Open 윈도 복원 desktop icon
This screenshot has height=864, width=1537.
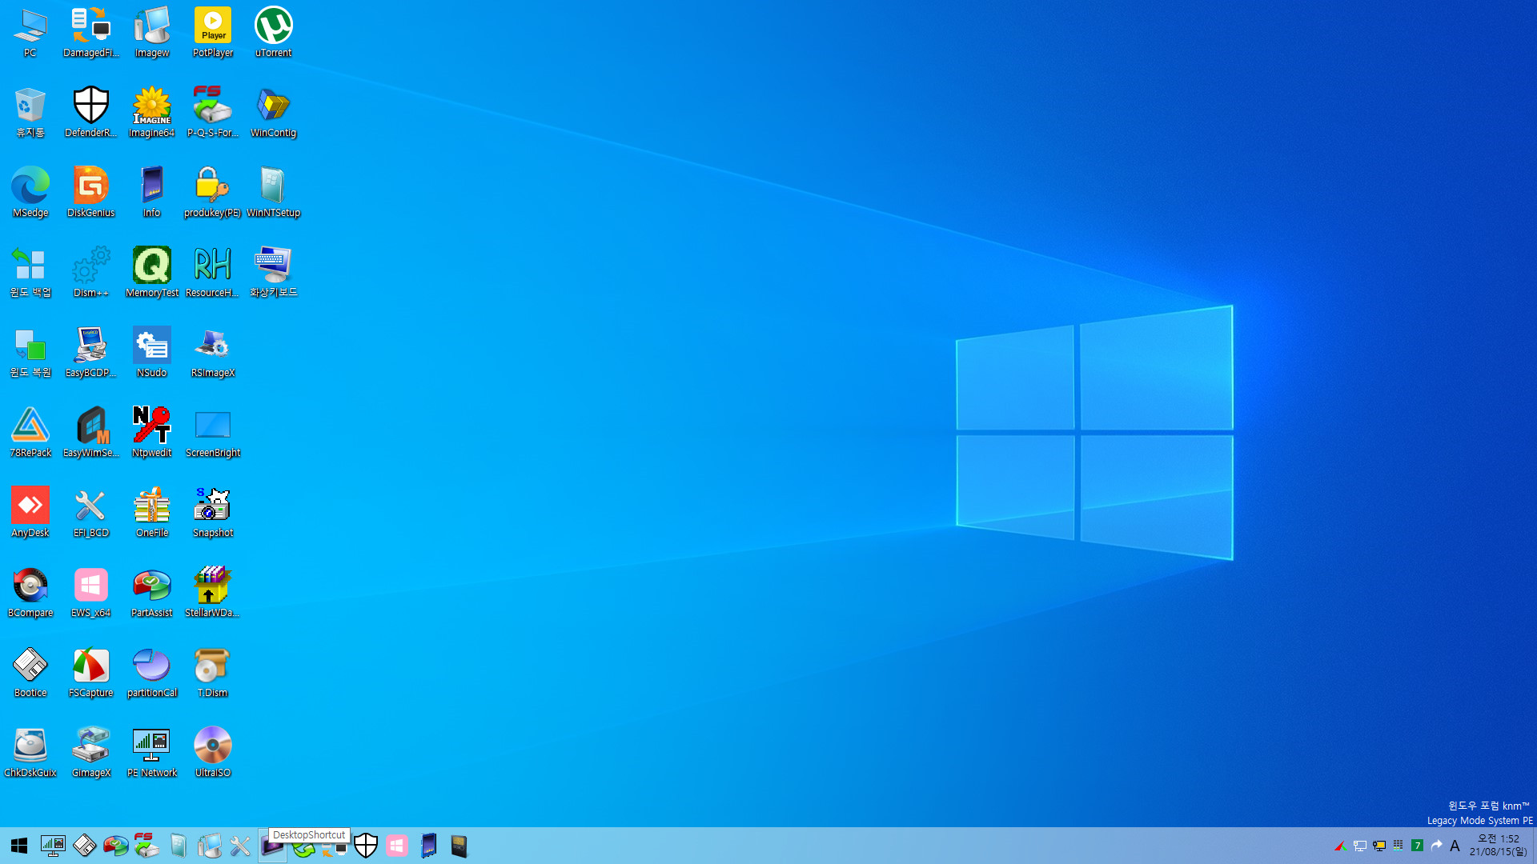pos(30,353)
